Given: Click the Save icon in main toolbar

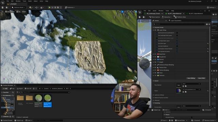Looking at the screenshot, I should pos(2,7).
